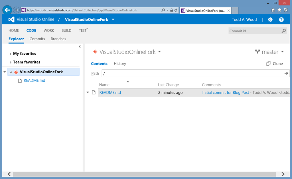
Task: Open context menu arrow left of repo node
Action: tap(5, 72)
